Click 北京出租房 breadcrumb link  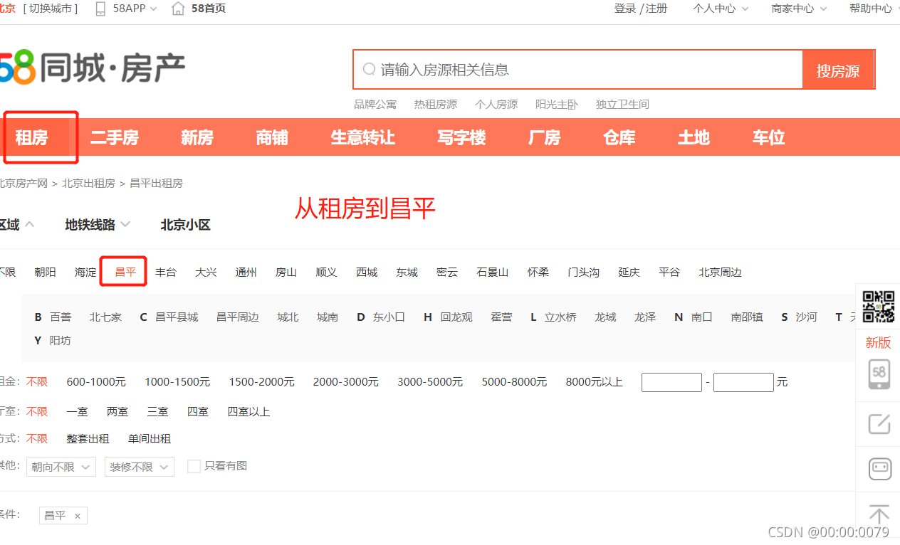(x=88, y=184)
